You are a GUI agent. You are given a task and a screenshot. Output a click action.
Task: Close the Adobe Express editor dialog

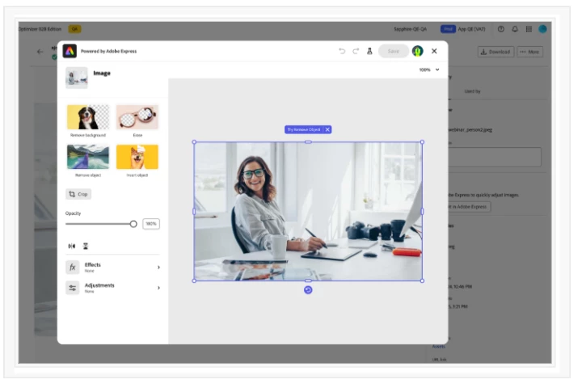pos(434,51)
